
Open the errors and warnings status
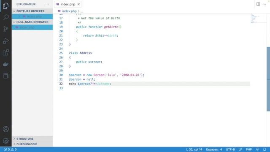[10, 149]
